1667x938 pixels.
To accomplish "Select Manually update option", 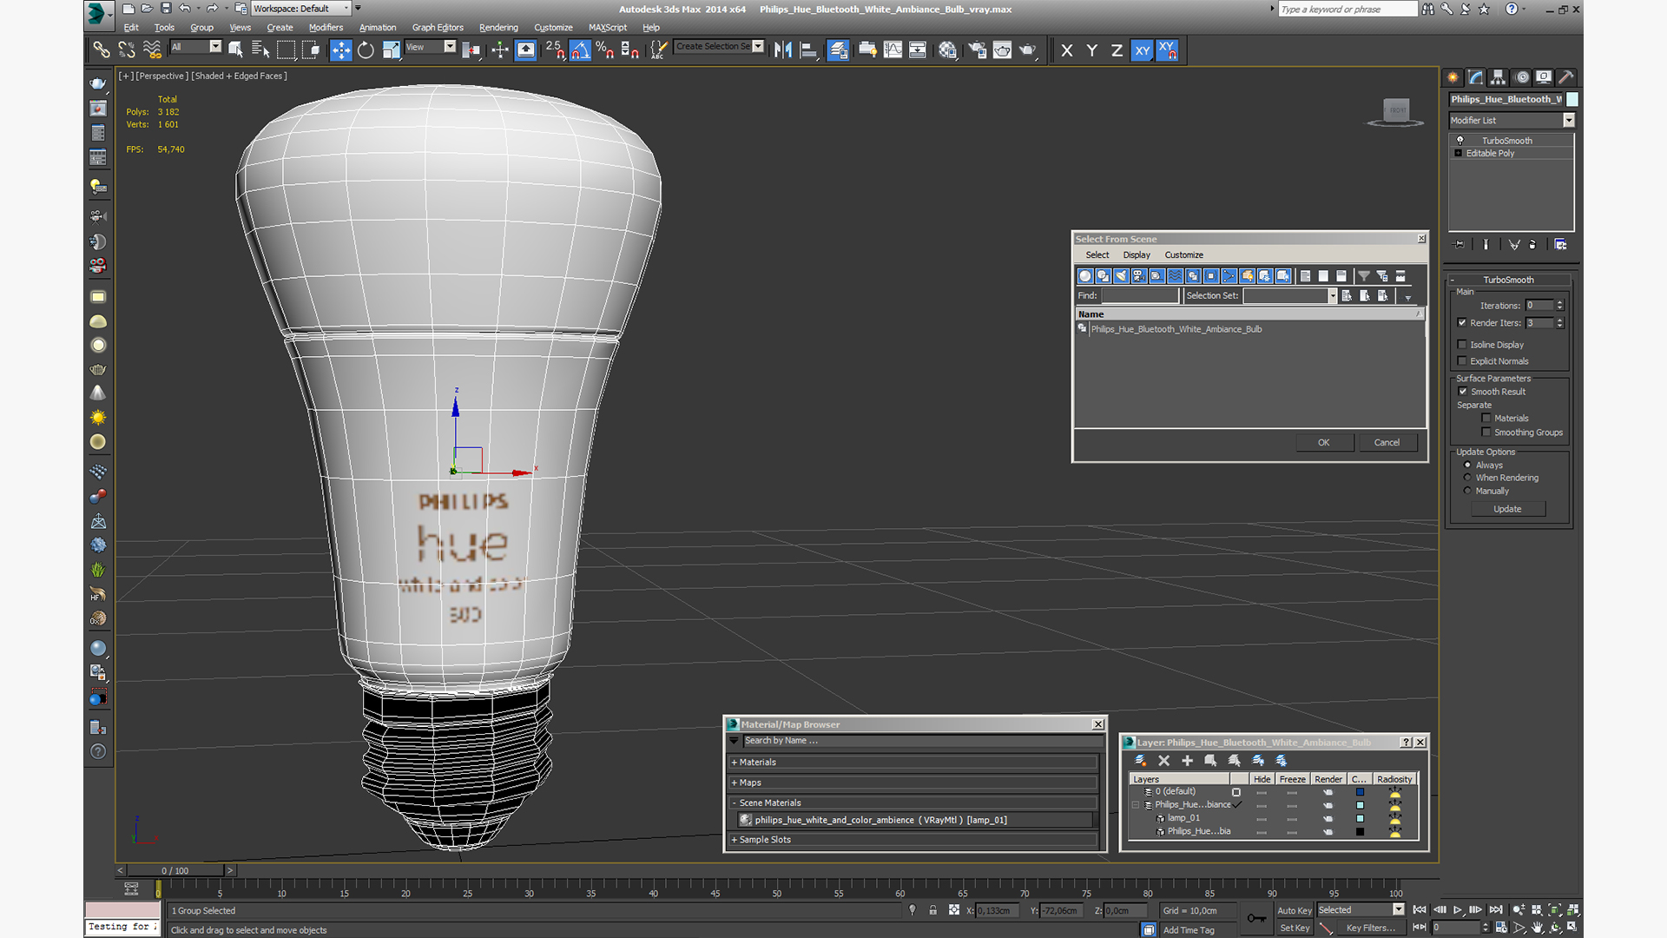I will (x=1467, y=491).
